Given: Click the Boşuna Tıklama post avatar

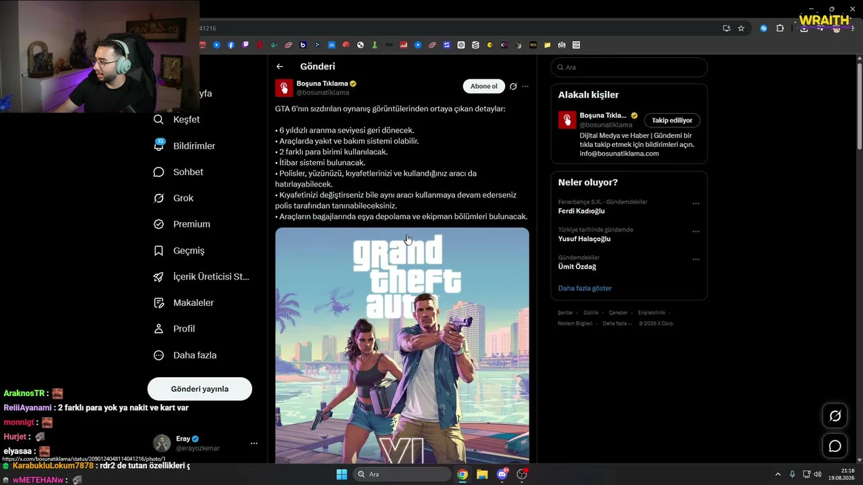Looking at the screenshot, I should click(x=284, y=88).
